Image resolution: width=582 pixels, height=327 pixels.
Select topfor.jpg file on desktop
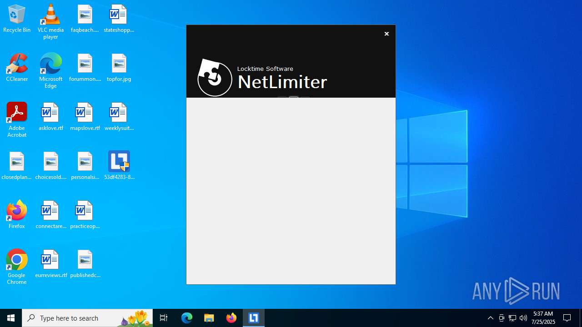coord(119,68)
